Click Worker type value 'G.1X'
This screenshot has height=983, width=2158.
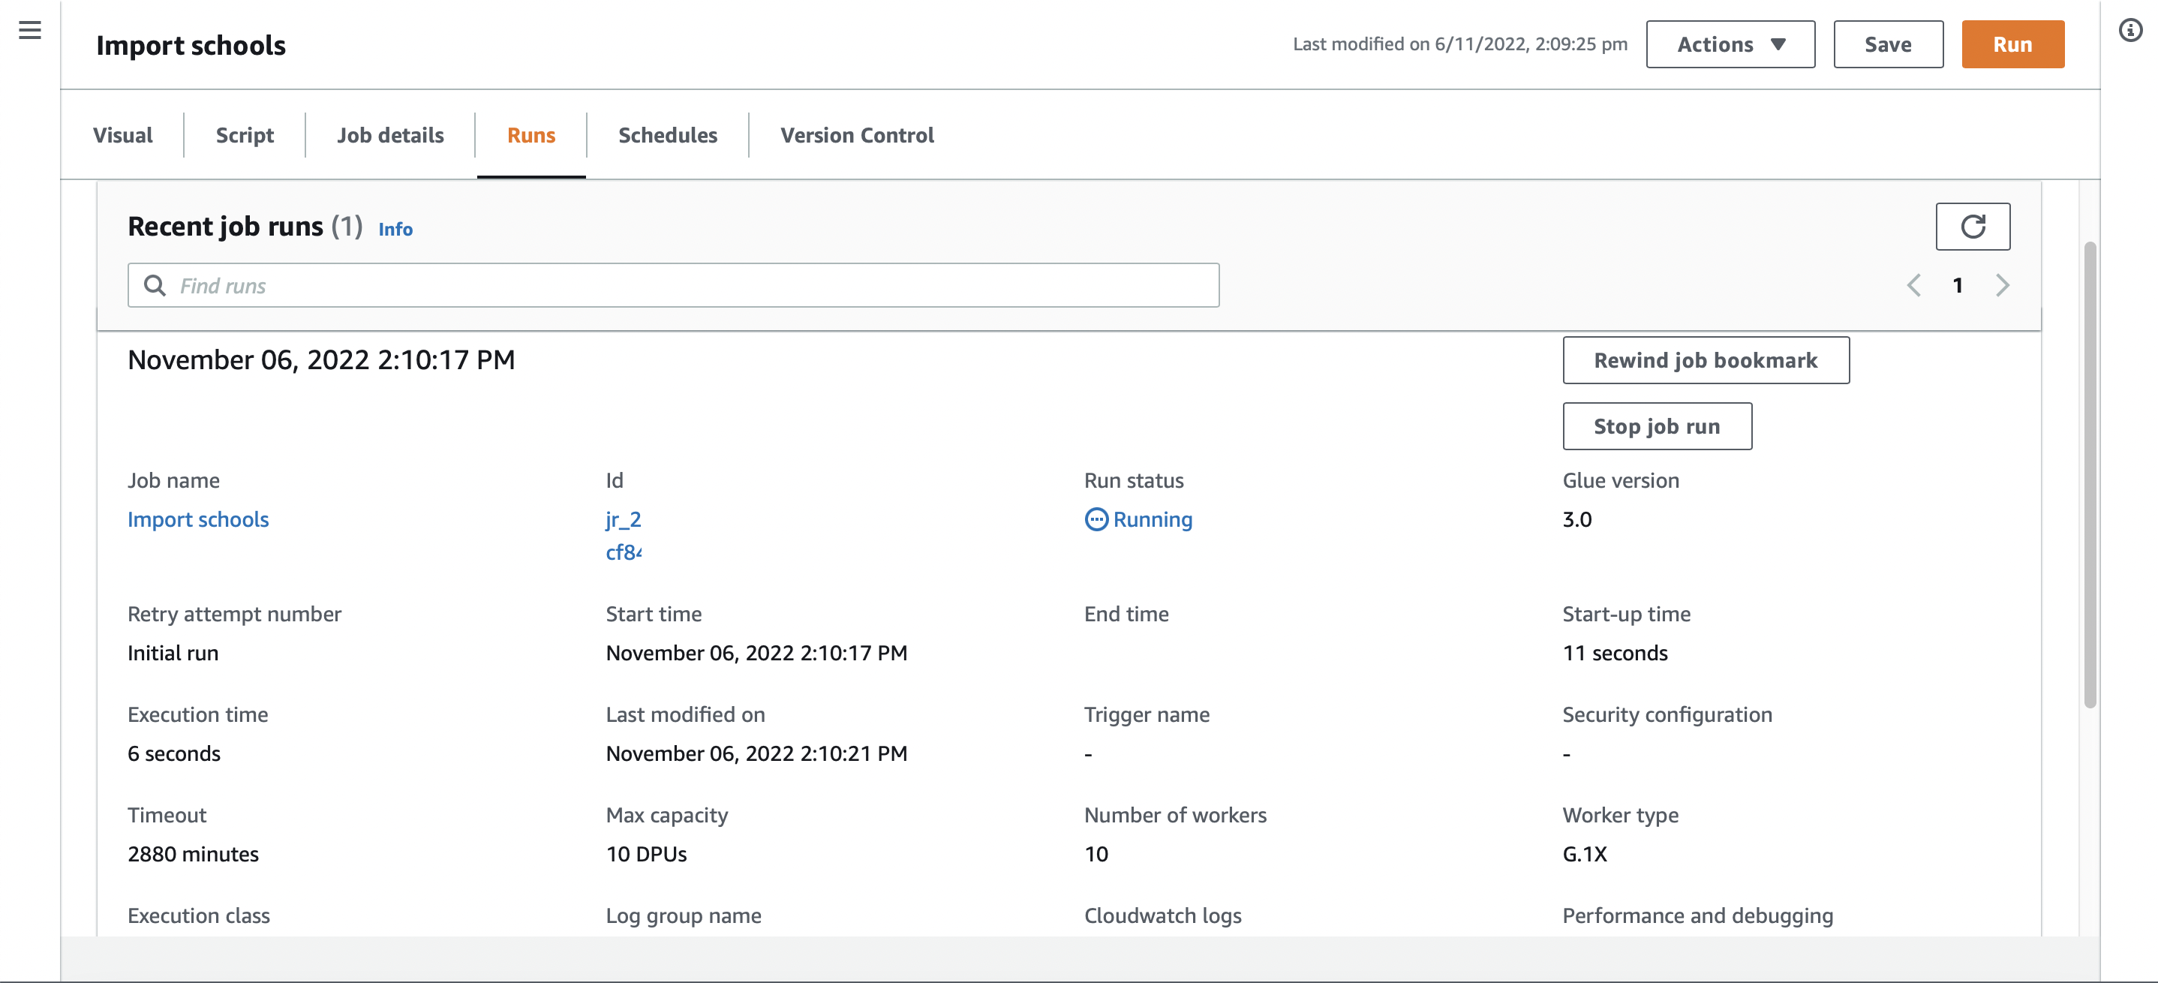[1584, 854]
